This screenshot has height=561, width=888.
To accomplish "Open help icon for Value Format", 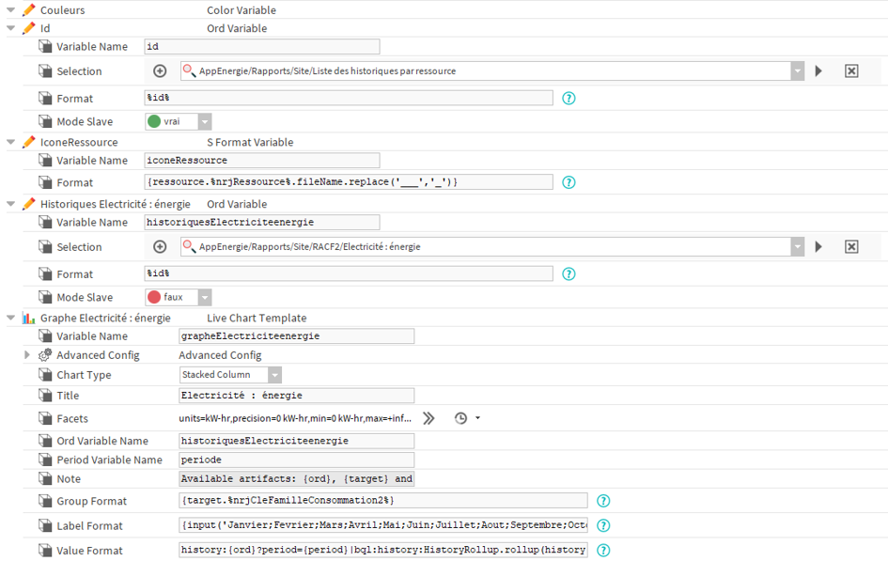I will pyautogui.click(x=603, y=551).
